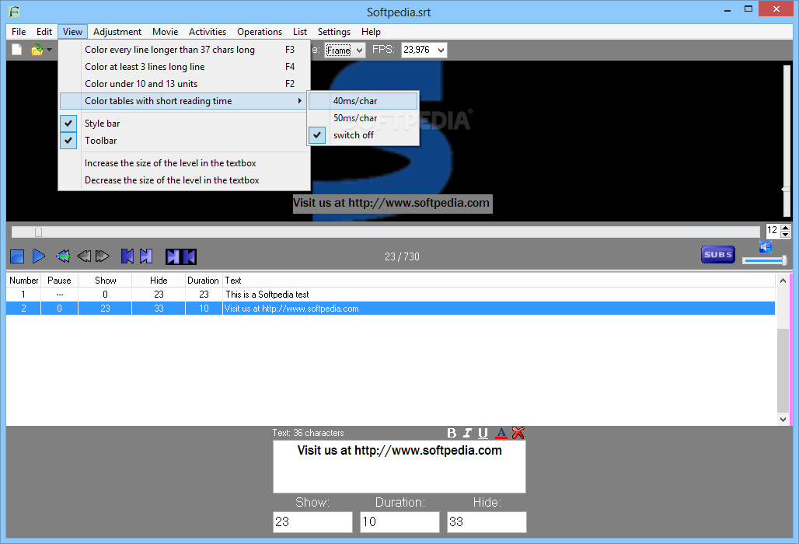Click the subtitle text edit box
The width and height of the screenshot is (799, 544).
click(399, 466)
